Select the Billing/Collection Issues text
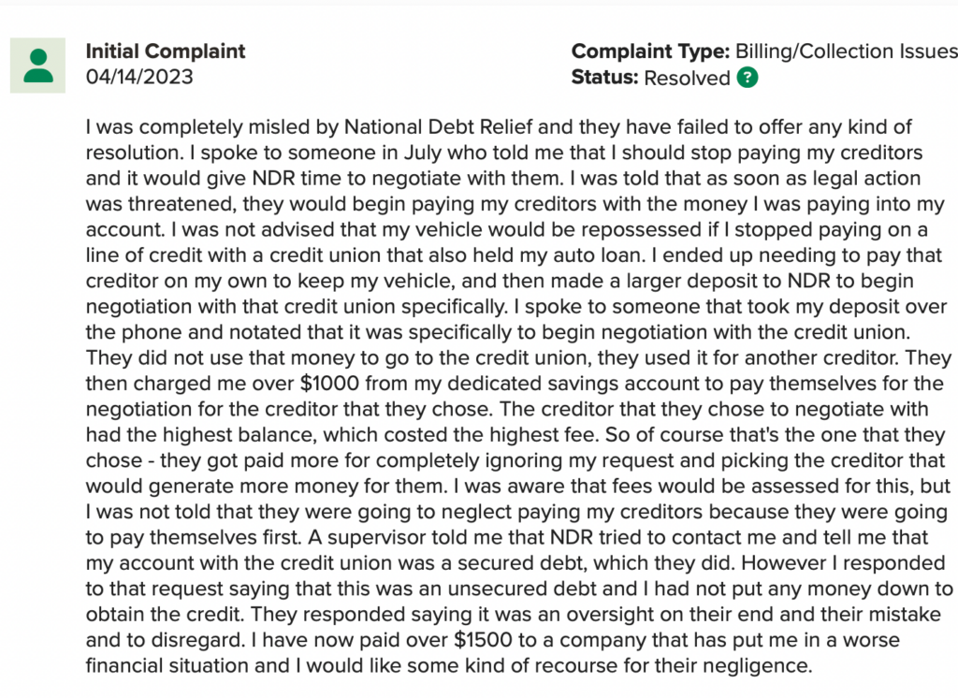Image resolution: width=958 pixels, height=698 pixels. [846, 51]
